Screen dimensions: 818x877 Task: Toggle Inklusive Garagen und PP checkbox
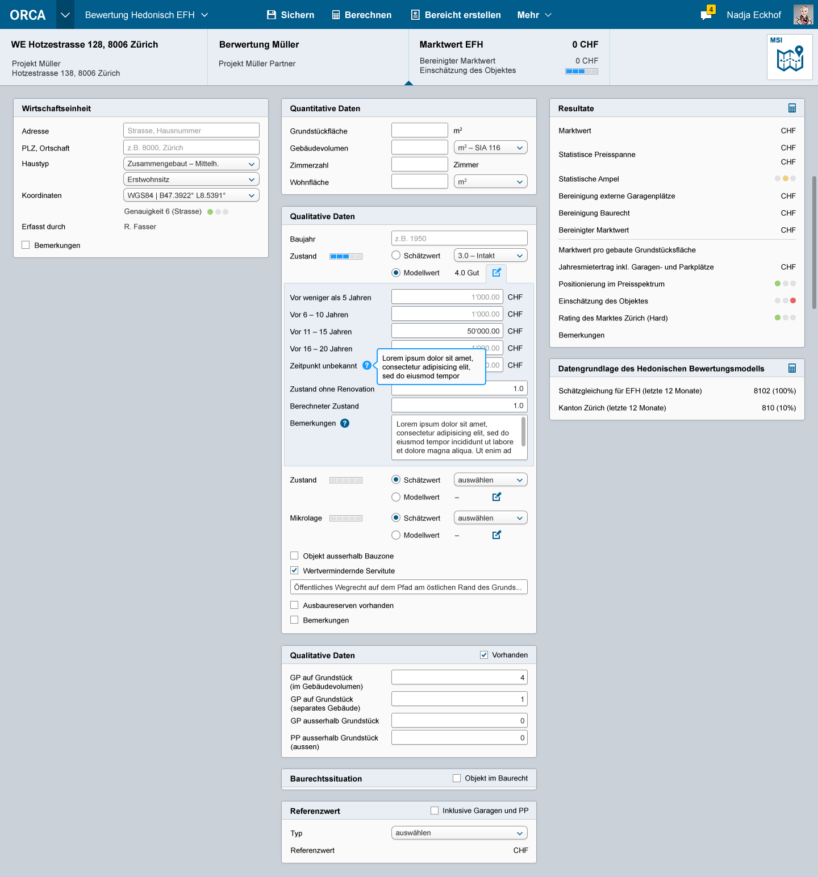435,811
